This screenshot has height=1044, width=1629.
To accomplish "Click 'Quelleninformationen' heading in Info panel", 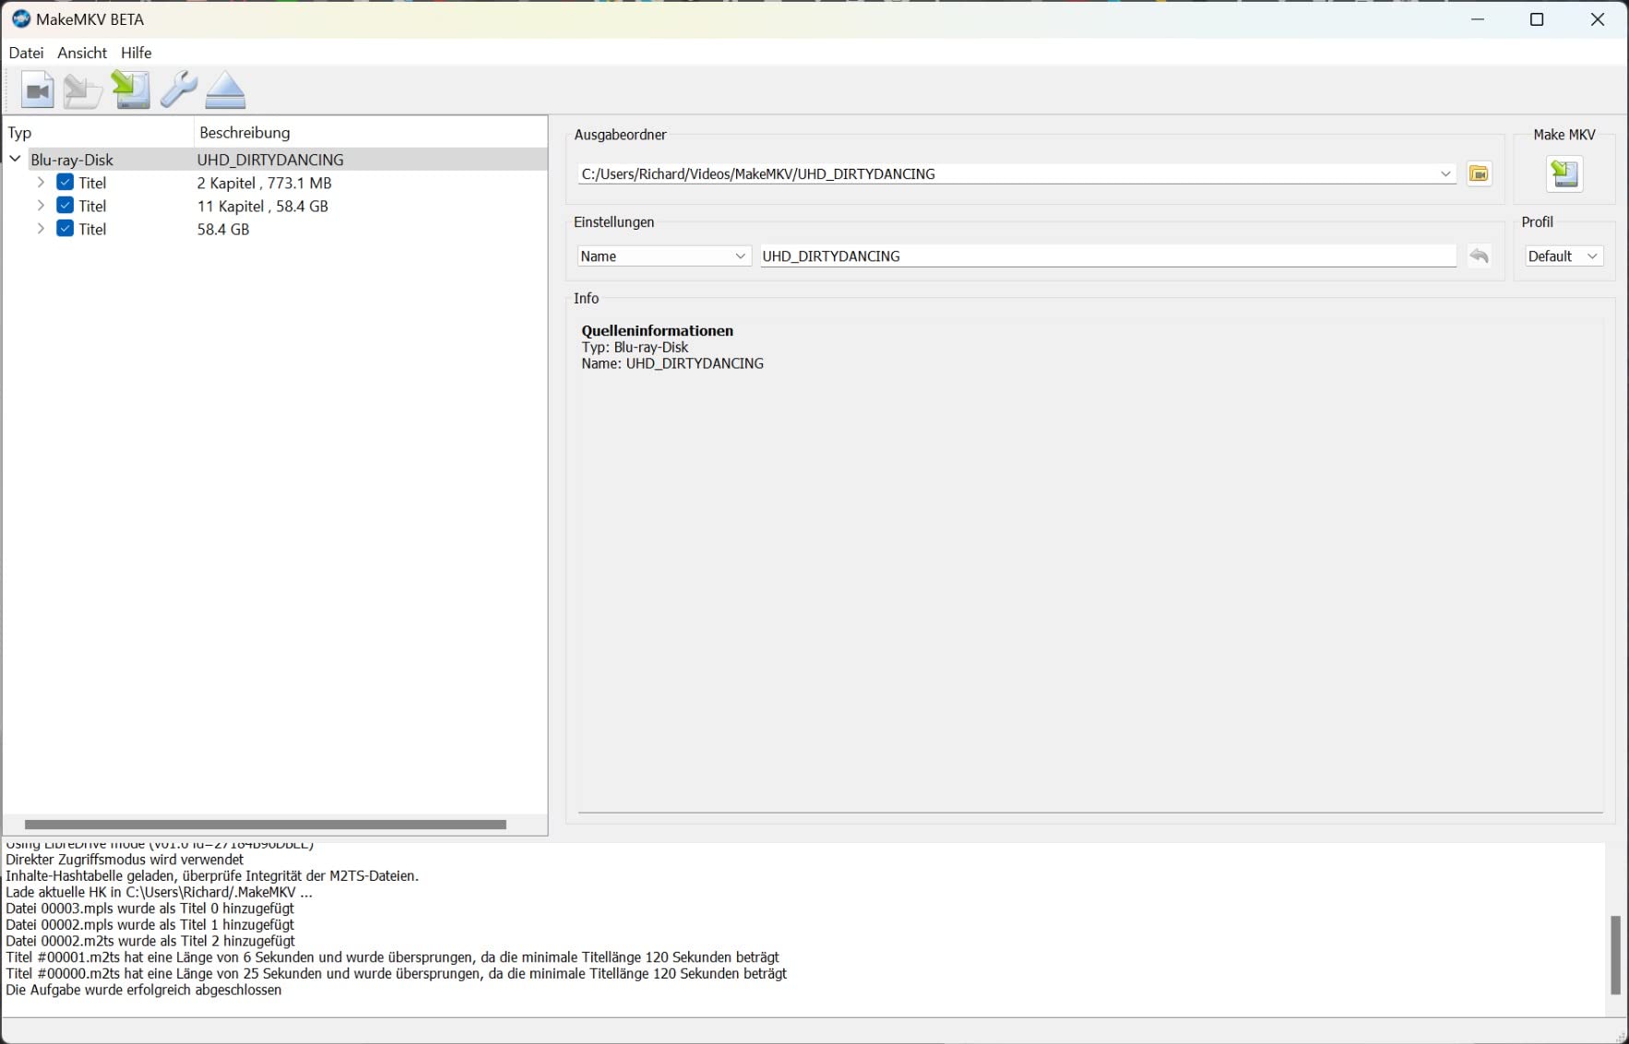I will [x=658, y=330].
